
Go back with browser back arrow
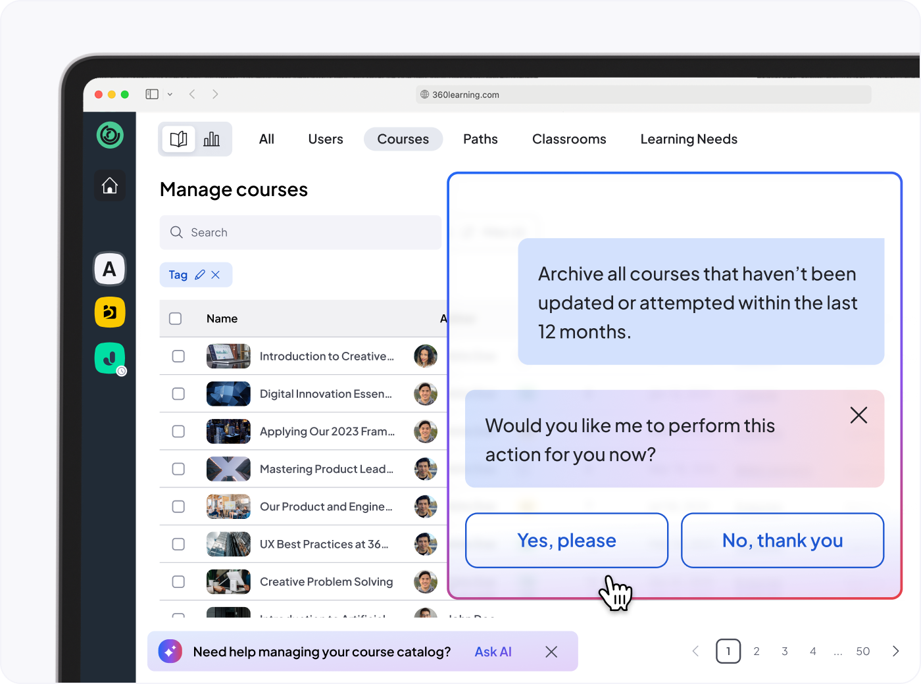tap(192, 94)
